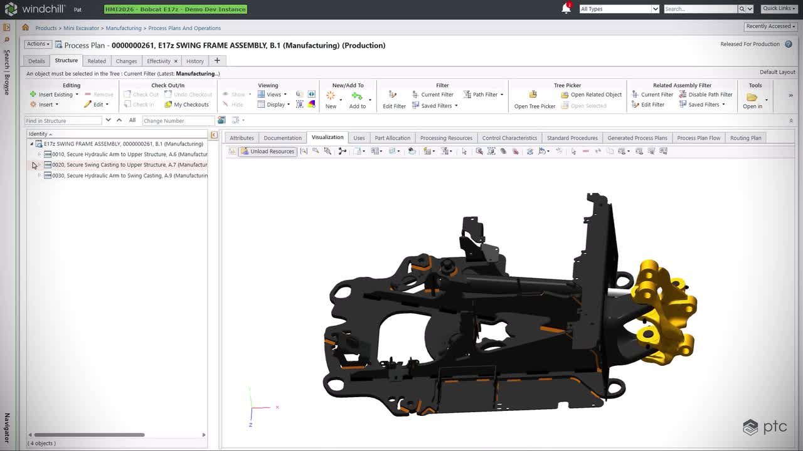Image resolution: width=803 pixels, height=451 pixels.
Task: Click the red minus icon in visualization toolbar
Action: (x=585, y=151)
